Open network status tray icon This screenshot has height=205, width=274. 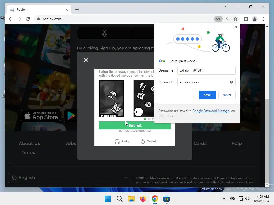pos(241,199)
